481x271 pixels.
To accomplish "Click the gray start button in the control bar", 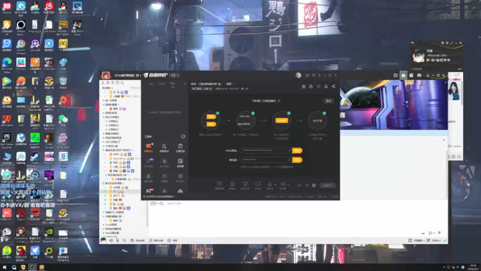I will (x=328, y=185).
